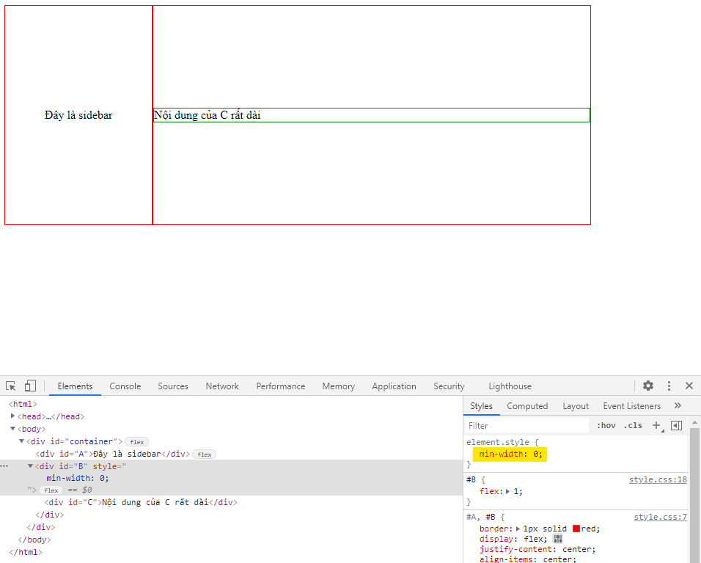Show more Styles pane tabs chevron
Screen dimensions: 701x563
pyautogui.click(x=678, y=405)
